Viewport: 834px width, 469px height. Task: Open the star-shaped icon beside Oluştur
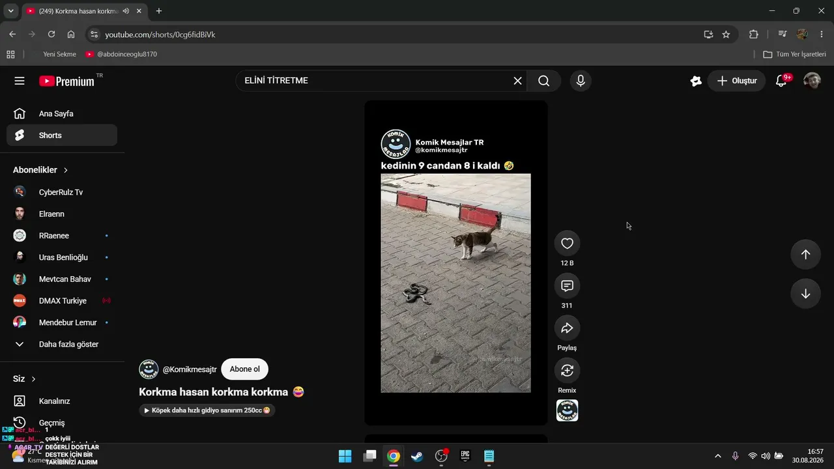[x=696, y=81]
